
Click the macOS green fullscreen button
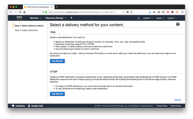(x=16, y=7)
